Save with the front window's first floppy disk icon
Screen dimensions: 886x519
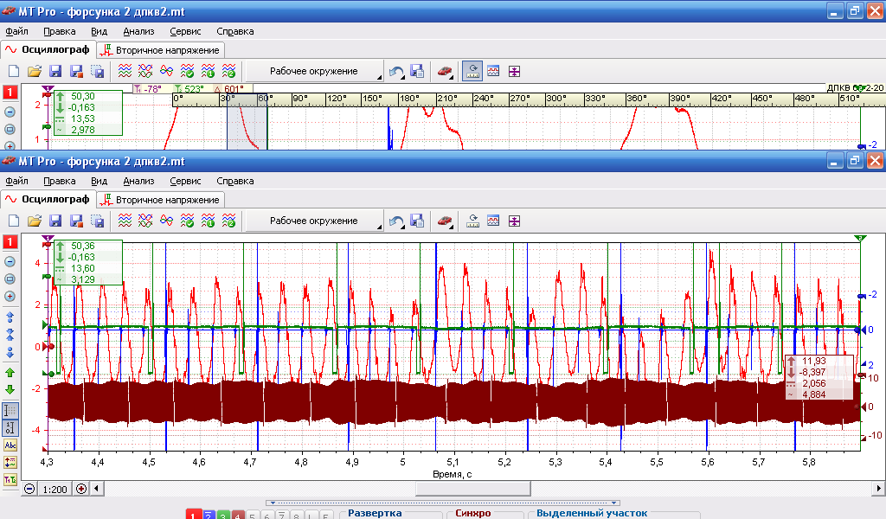tap(55, 221)
